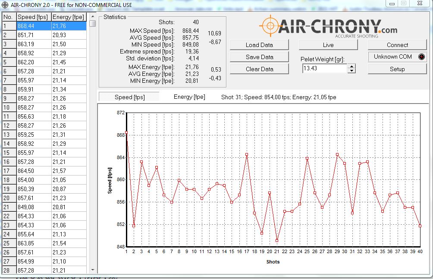Click the Std. deviation value 4,14
The height and width of the screenshot is (279, 433).
pos(194,58)
